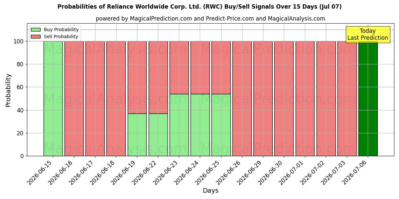This screenshot has height=199, width=399.
Task: Select the red sell bar for 2026-07-03
Action: point(347,99)
